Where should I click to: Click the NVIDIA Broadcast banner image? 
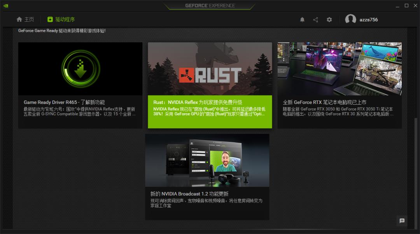[207, 160]
